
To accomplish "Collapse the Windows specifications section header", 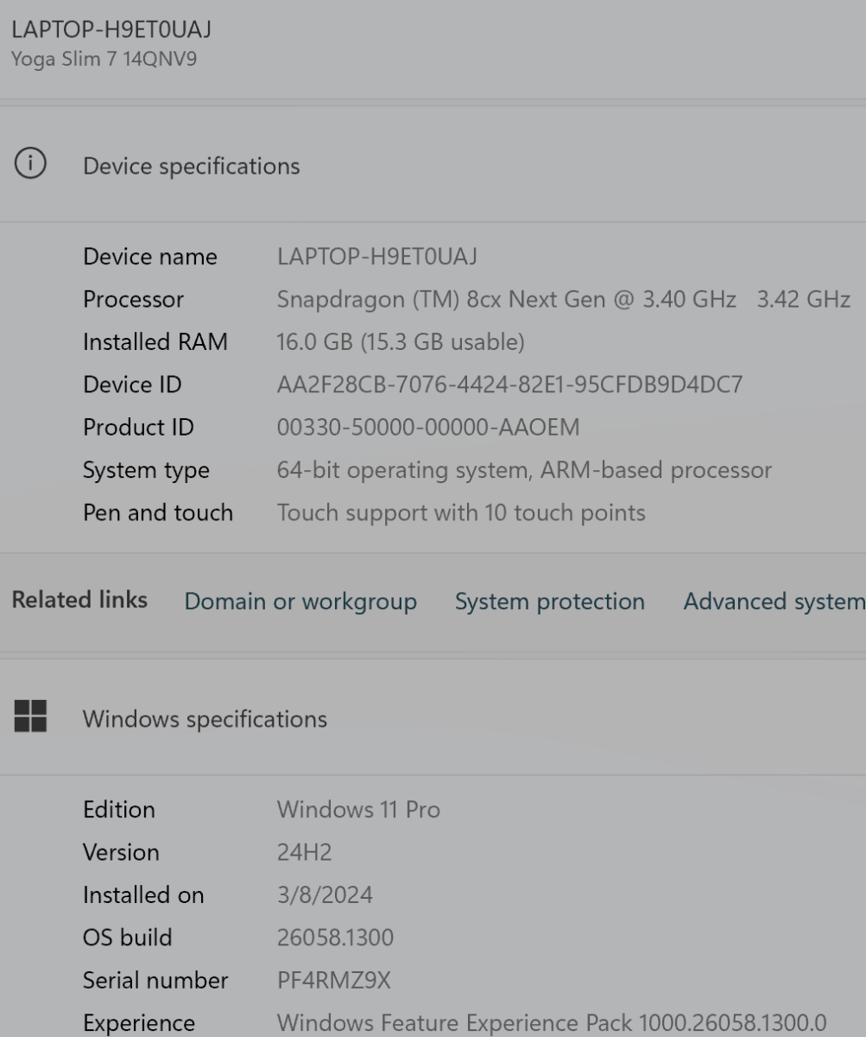I will [x=205, y=719].
